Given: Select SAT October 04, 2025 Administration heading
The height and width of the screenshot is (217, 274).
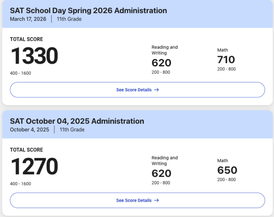Looking at the screenshot, I should point(77,121).
